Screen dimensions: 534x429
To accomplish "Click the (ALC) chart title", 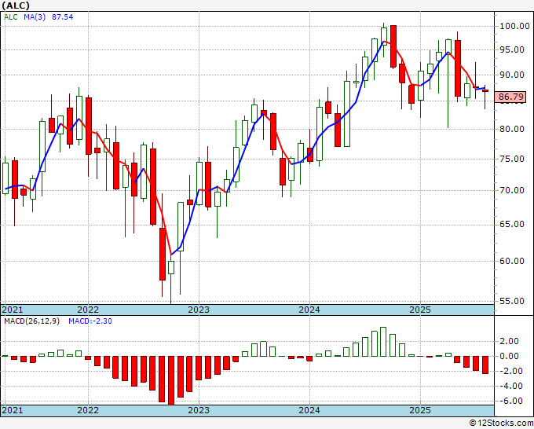I will point(16,5).
